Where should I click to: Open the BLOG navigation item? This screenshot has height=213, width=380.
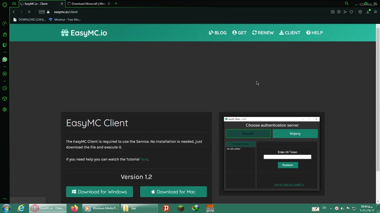[x=217, y=33]
